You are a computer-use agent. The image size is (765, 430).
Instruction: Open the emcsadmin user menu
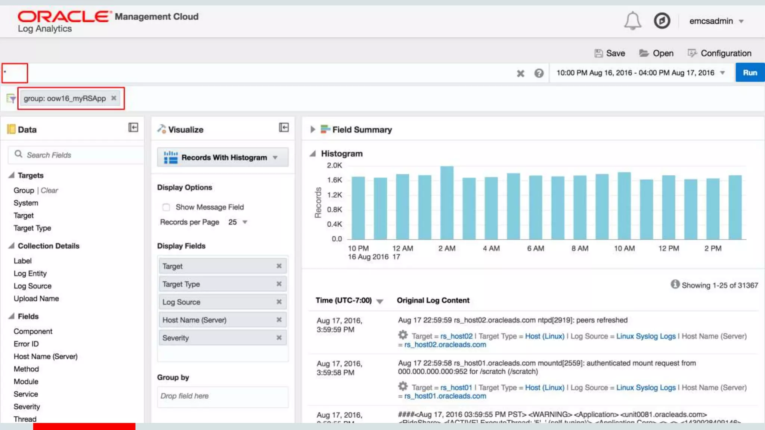click(716, 21)
